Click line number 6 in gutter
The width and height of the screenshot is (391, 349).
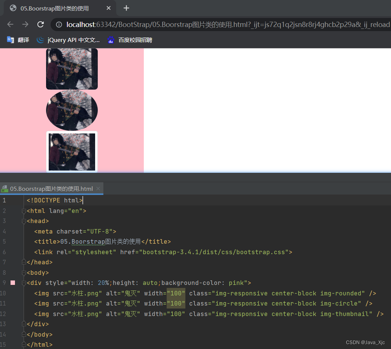tap(4, 252)
